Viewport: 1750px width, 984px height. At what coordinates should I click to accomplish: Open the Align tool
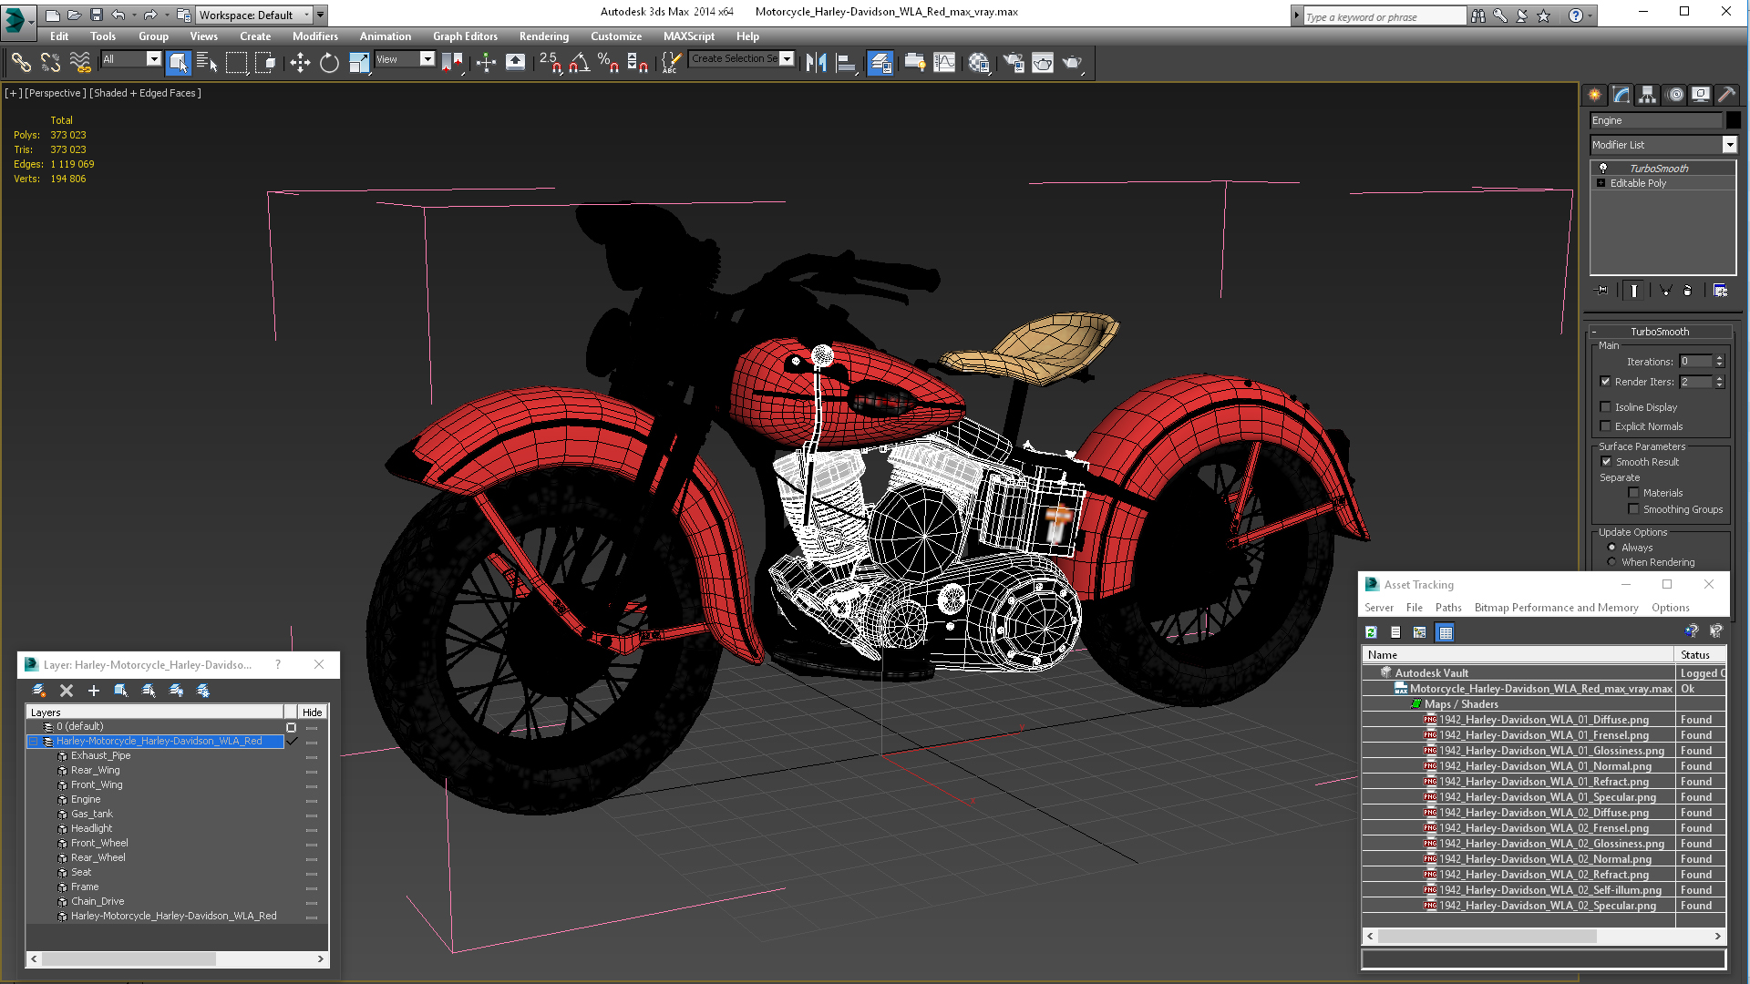pos(846,62)
